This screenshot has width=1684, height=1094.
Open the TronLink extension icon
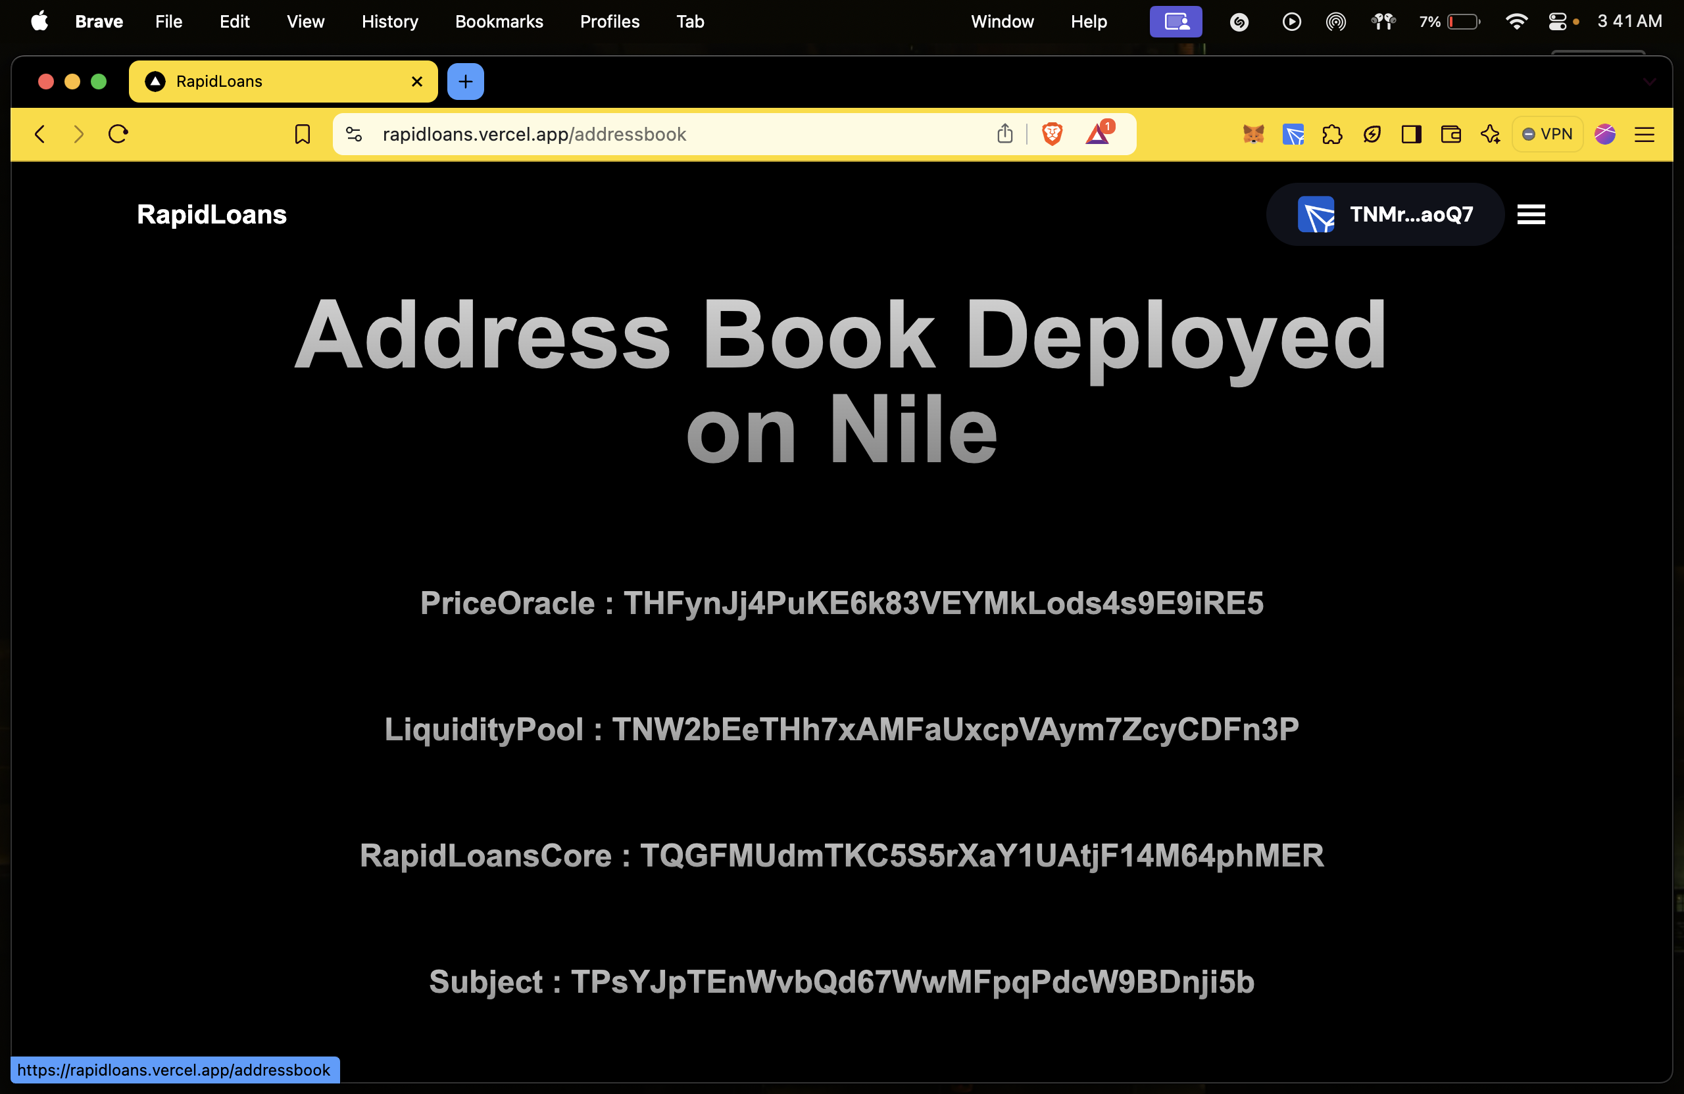tap(1293, 133)
